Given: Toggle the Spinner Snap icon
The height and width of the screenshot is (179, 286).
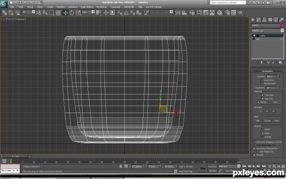Looking at the screenshot, I should click(x=139, y=12).
